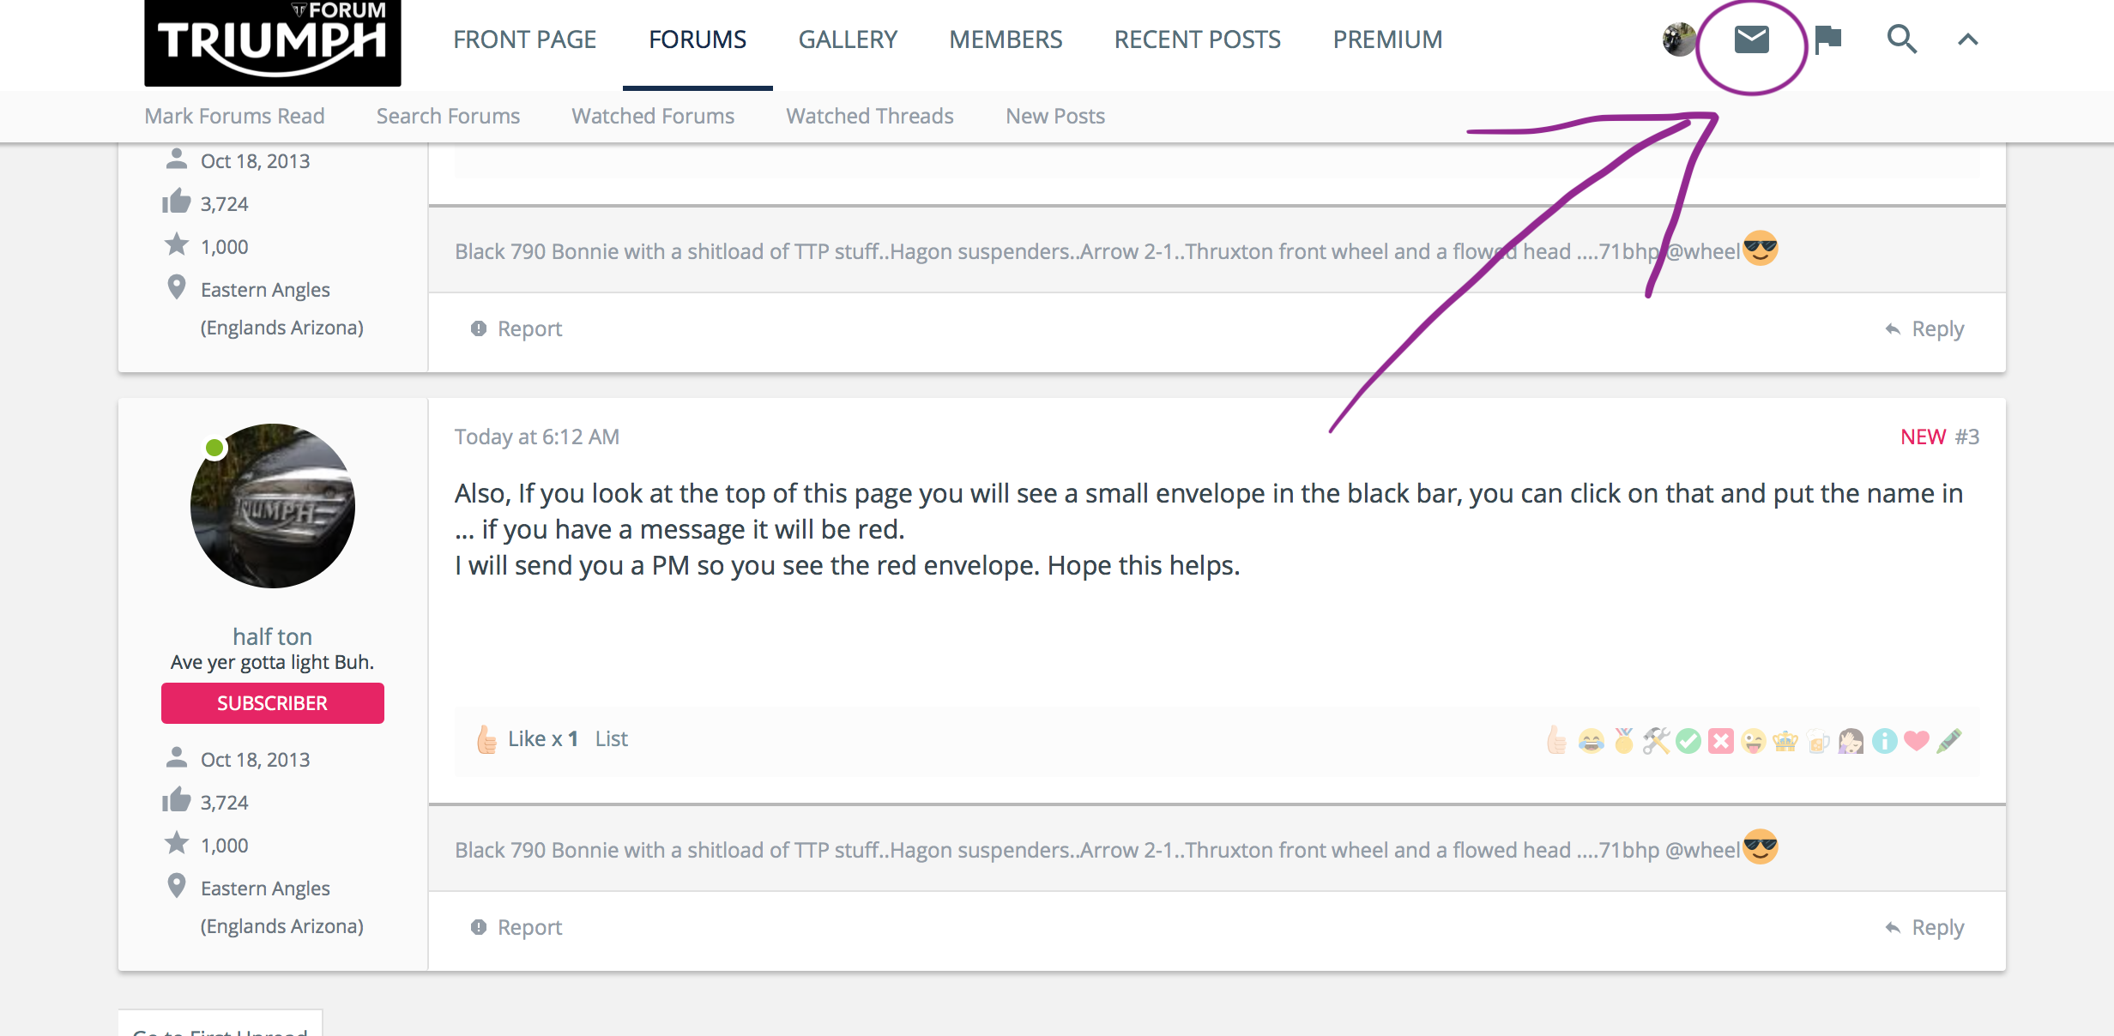The width and height of the screenshot is (2114, 1036).
Task: Rate post with facepalm reaction
Action: [x=1851, y=741]
